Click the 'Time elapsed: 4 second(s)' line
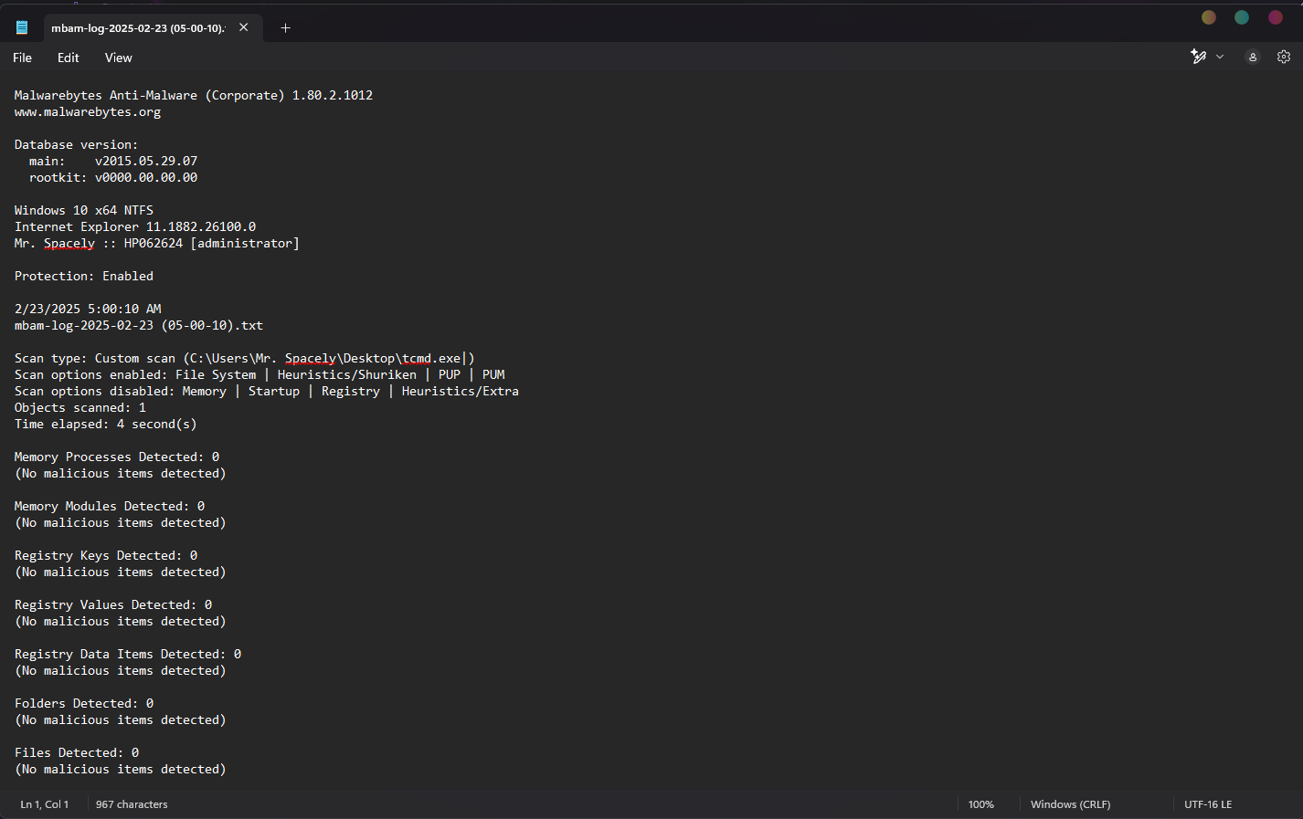The width and height of the screenshot is (1303, 819). click(106, 424)
